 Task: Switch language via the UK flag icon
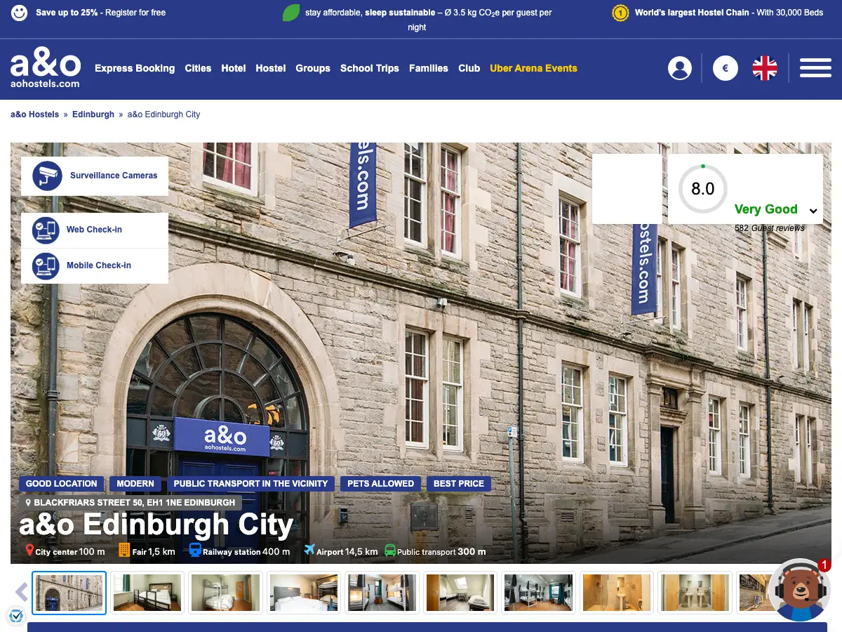pyautogui.click(x=765, y=68)
